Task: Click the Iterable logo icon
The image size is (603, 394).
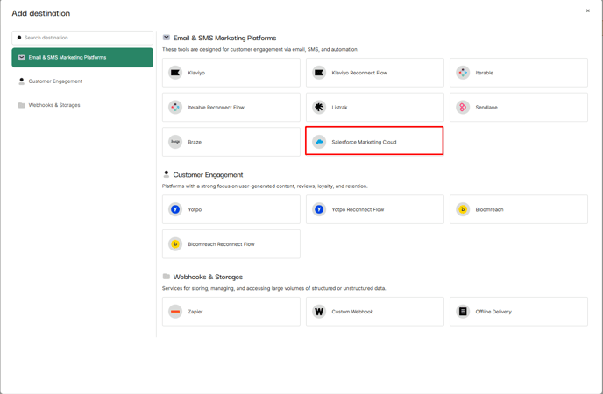Action: pyautogui.click(x=463, y=73)
